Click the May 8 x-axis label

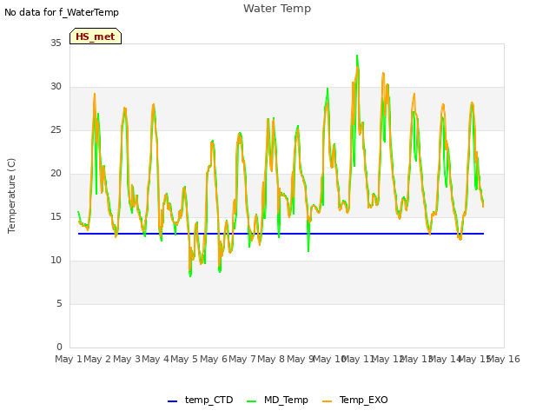271,359
